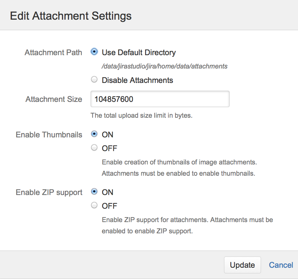Set Enable Thumbnails to OFF radio button
298x279 pixels.
coord(94,148)
